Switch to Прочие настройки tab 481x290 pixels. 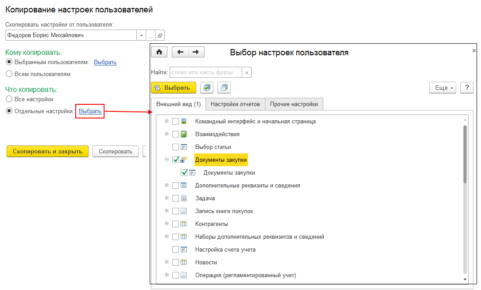coord(294,104)
